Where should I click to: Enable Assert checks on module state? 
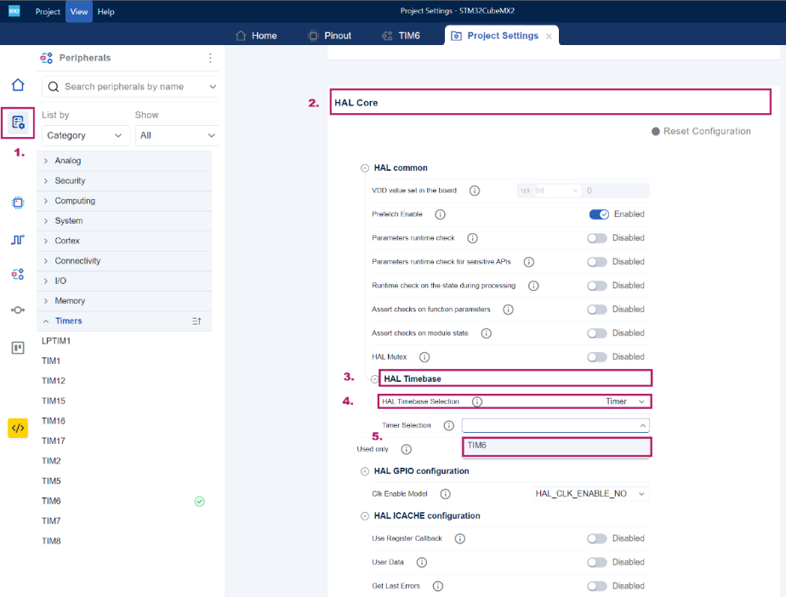[597, 333]
